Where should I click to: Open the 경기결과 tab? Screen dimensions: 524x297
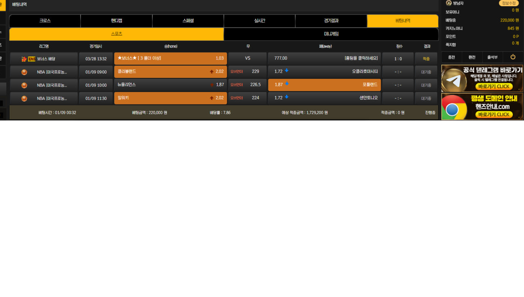click(x=331, y=21)
